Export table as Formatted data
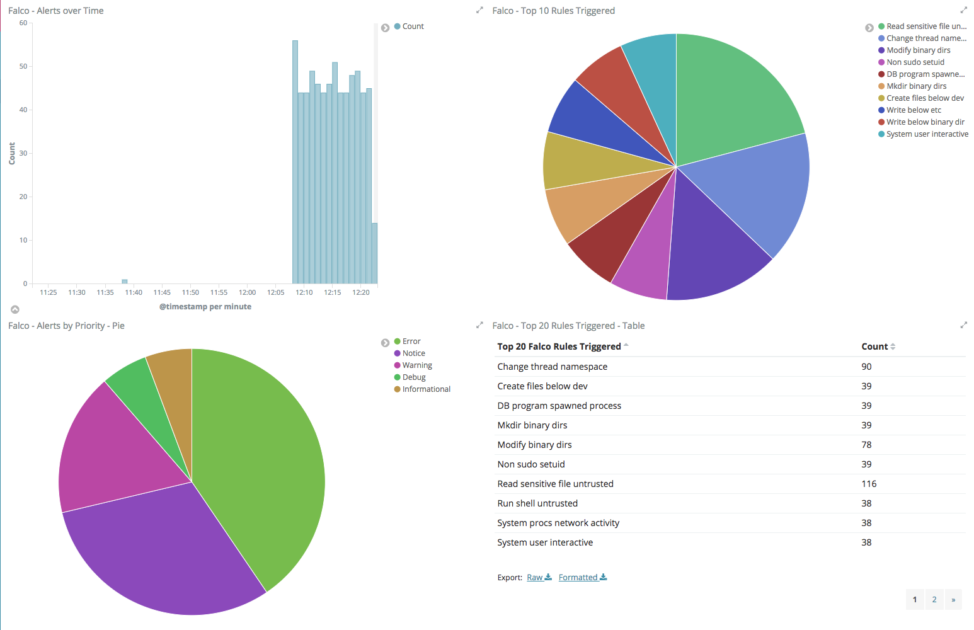The image size is (974, 630). 583,577
